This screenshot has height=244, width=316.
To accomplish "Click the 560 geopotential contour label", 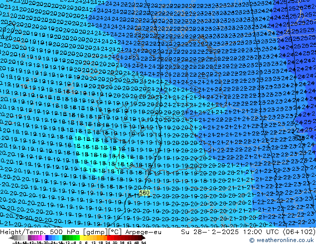I will pos(144,193).
